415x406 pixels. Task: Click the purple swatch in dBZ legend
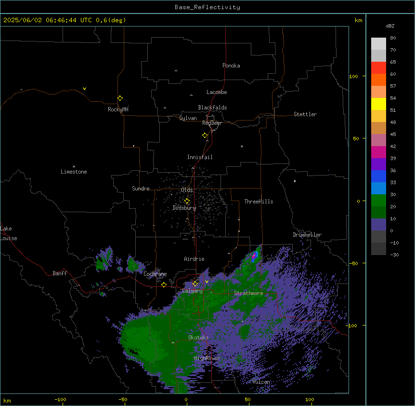[x=378, y=164]
